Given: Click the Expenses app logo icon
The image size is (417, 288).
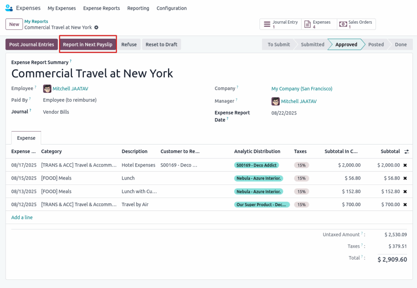Looking at the screenshot, I should (9, 8).
